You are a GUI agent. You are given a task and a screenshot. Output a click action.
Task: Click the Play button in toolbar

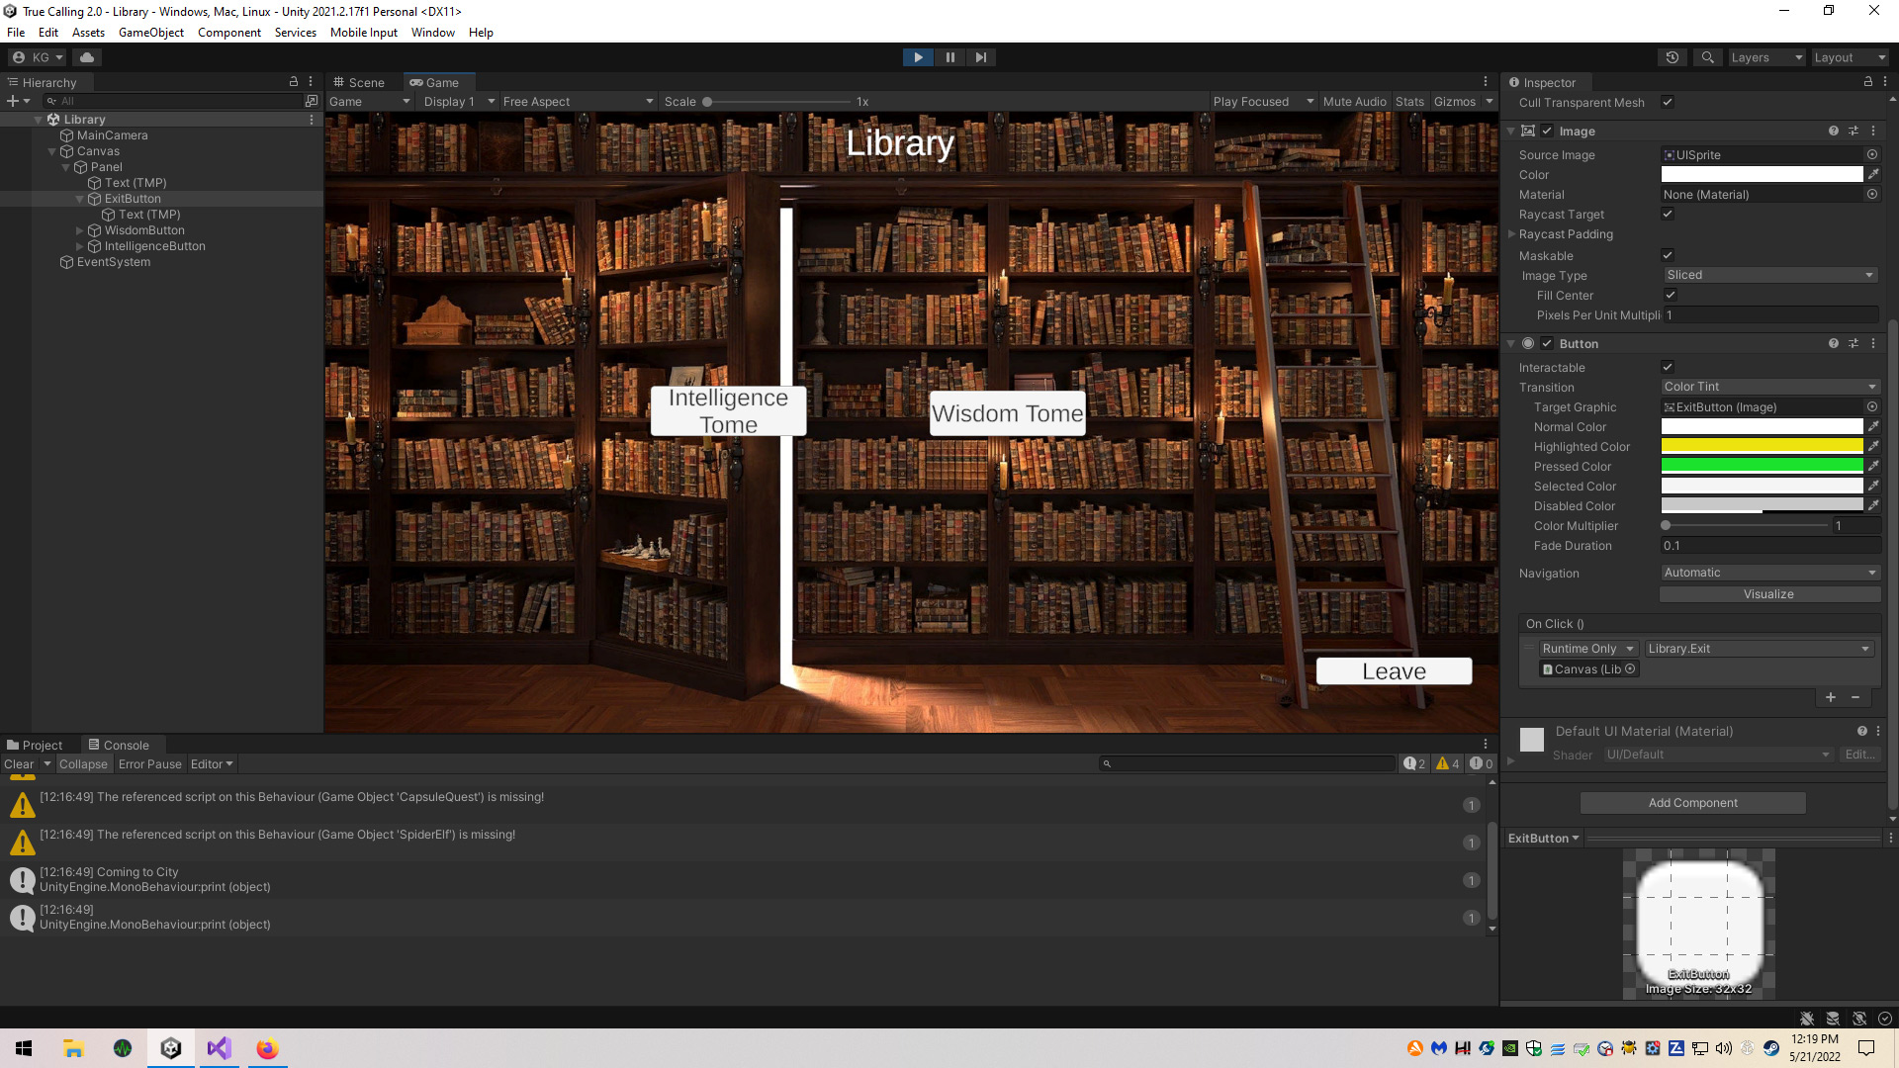(918, 57)
